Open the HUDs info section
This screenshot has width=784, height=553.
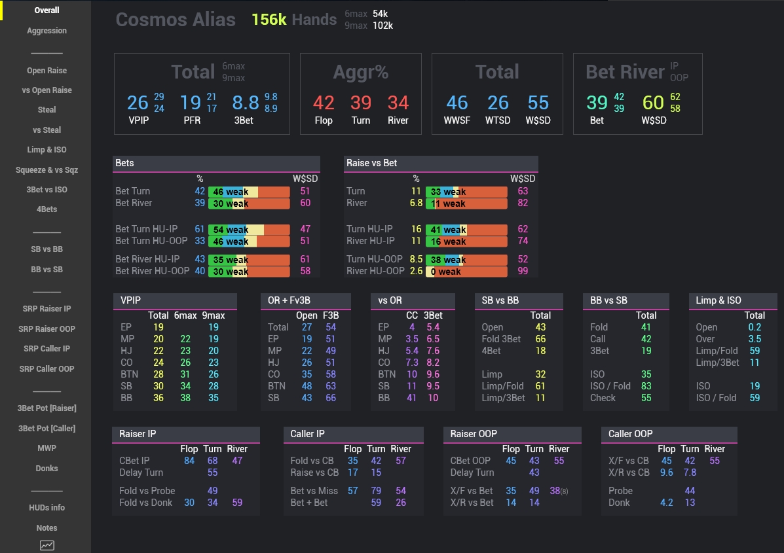coord(46,507)
